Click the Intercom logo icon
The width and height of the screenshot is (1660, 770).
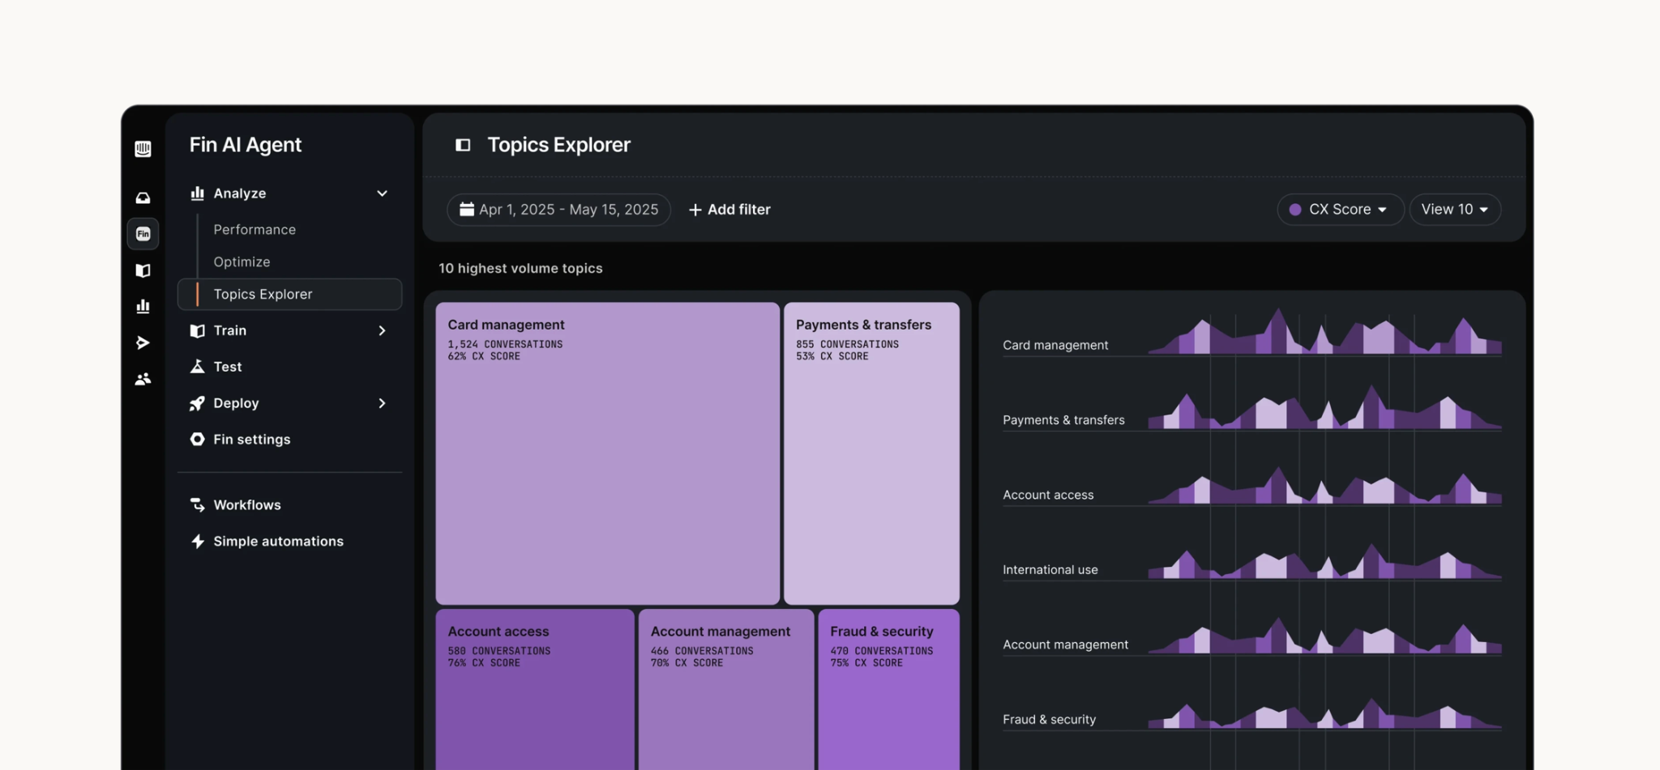[x=143, y=148]
